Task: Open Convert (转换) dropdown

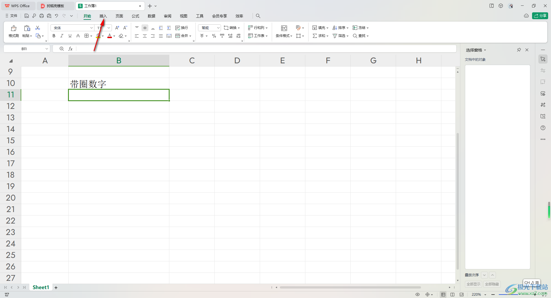Action: point(232,28)
